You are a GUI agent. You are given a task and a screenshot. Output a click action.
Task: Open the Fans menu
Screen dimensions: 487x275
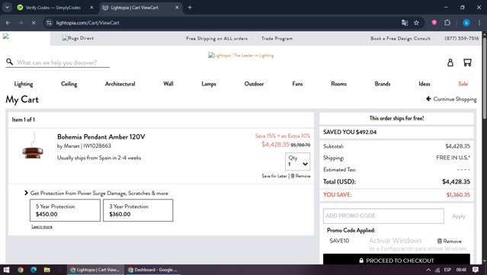pyautogui.click(x=297, y=84)
